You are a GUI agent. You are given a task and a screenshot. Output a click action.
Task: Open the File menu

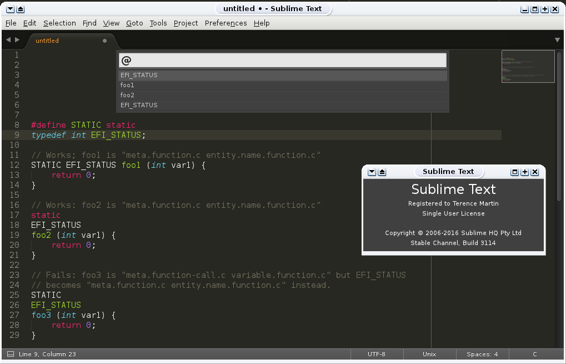coord(11,23)
